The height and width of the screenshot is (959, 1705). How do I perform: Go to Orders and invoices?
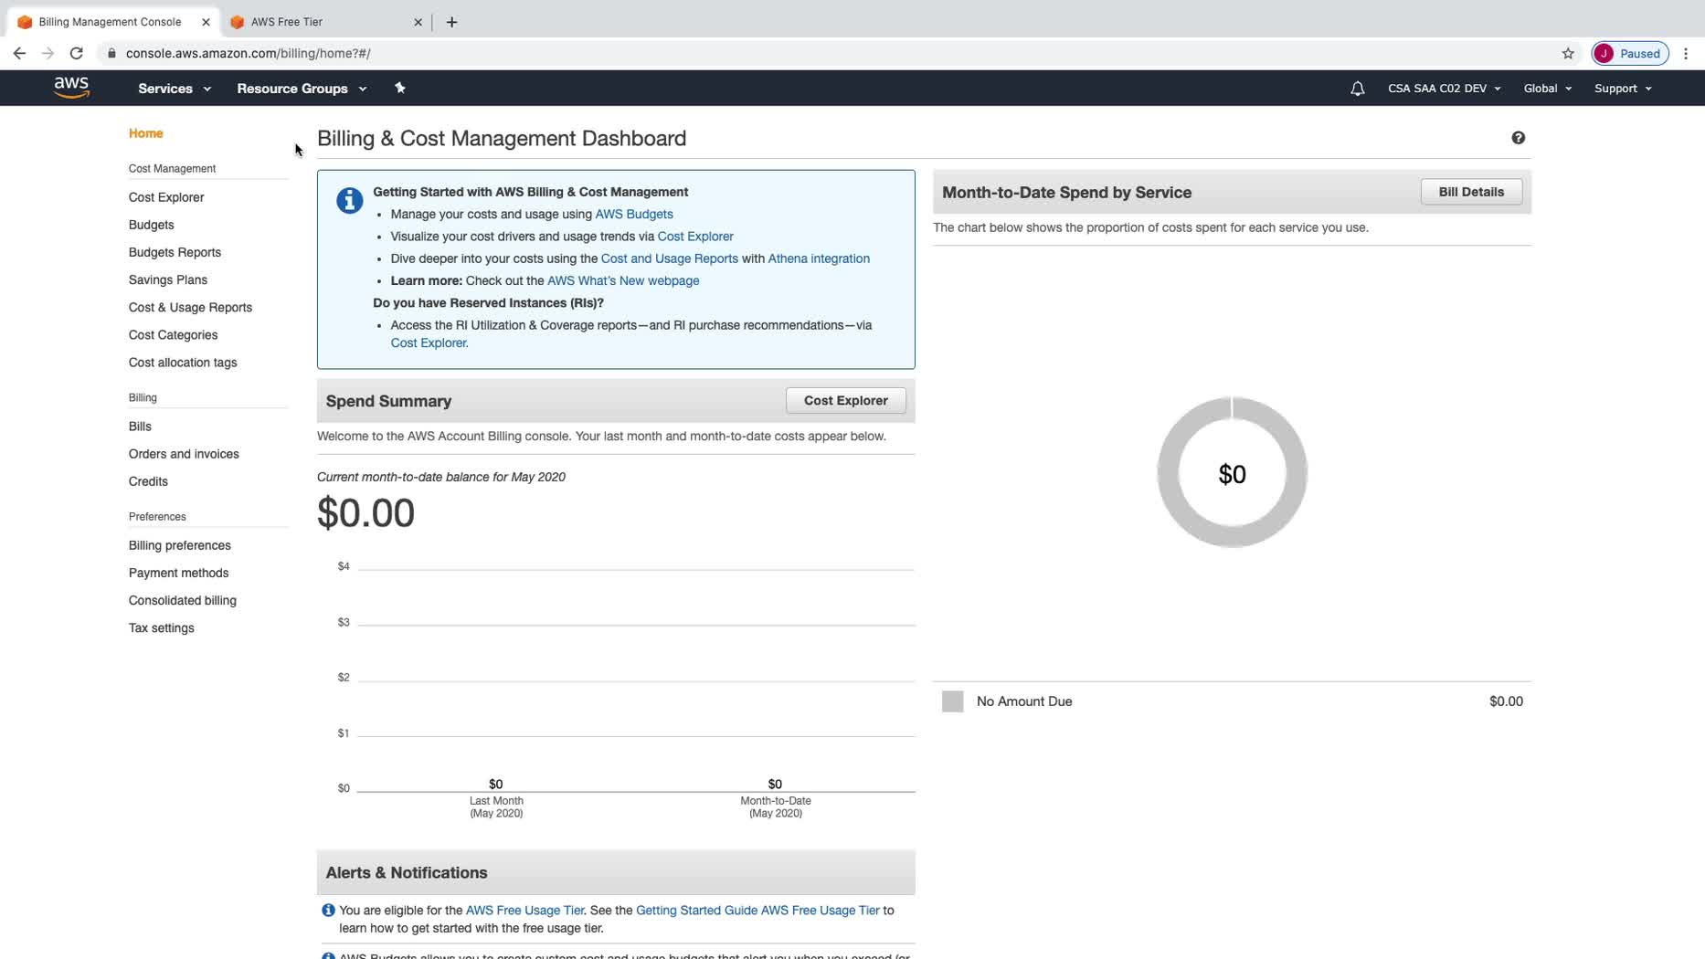click(184, 453)
